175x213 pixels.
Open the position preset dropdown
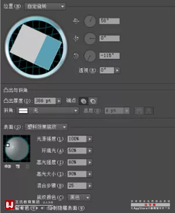tap(45, 7)
